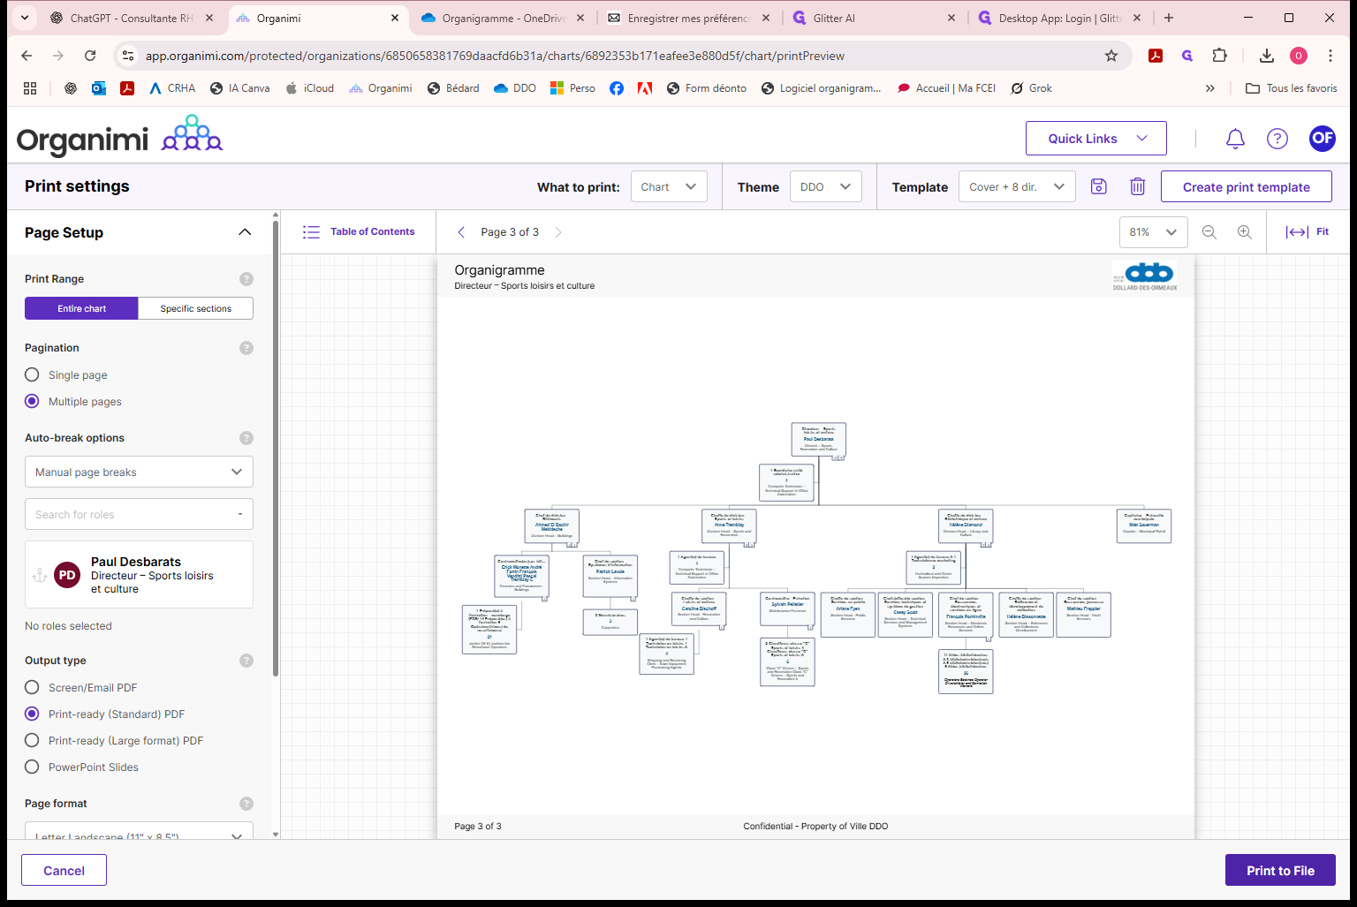Open the browser downloads icon
Image resolution: width=1357 pixels, height=907 pixels.
click(1267, 56)
